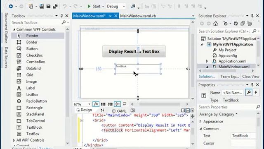264x149 pixels.
Task: Toggle show snap grid in designer
Action: point(103,104)
